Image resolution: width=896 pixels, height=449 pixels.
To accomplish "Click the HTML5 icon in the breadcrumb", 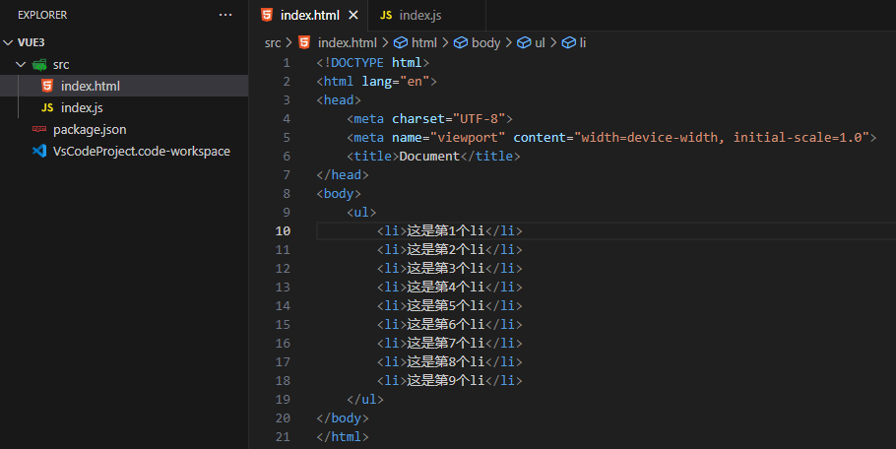I will [304, 42].
